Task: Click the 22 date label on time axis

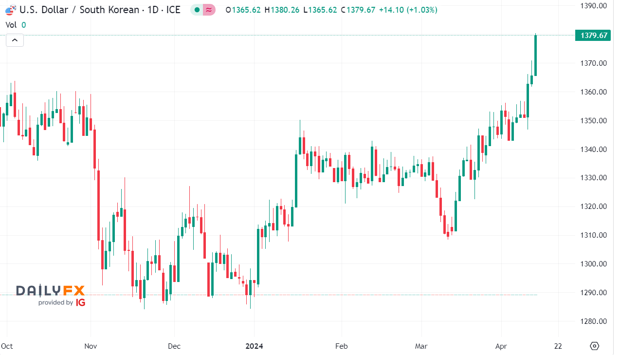Action: 558,346
